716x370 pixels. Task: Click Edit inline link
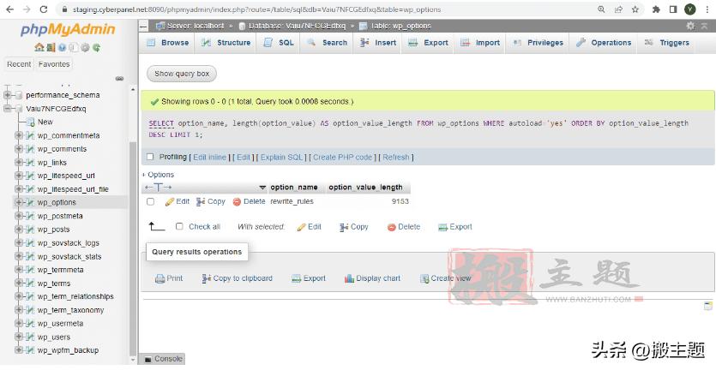pyautogui.click(x=209, y=157)
